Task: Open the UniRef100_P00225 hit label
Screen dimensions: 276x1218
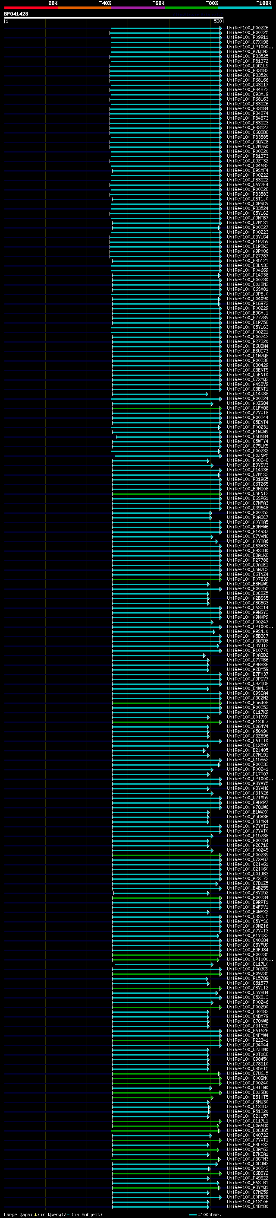Action: 247,33
